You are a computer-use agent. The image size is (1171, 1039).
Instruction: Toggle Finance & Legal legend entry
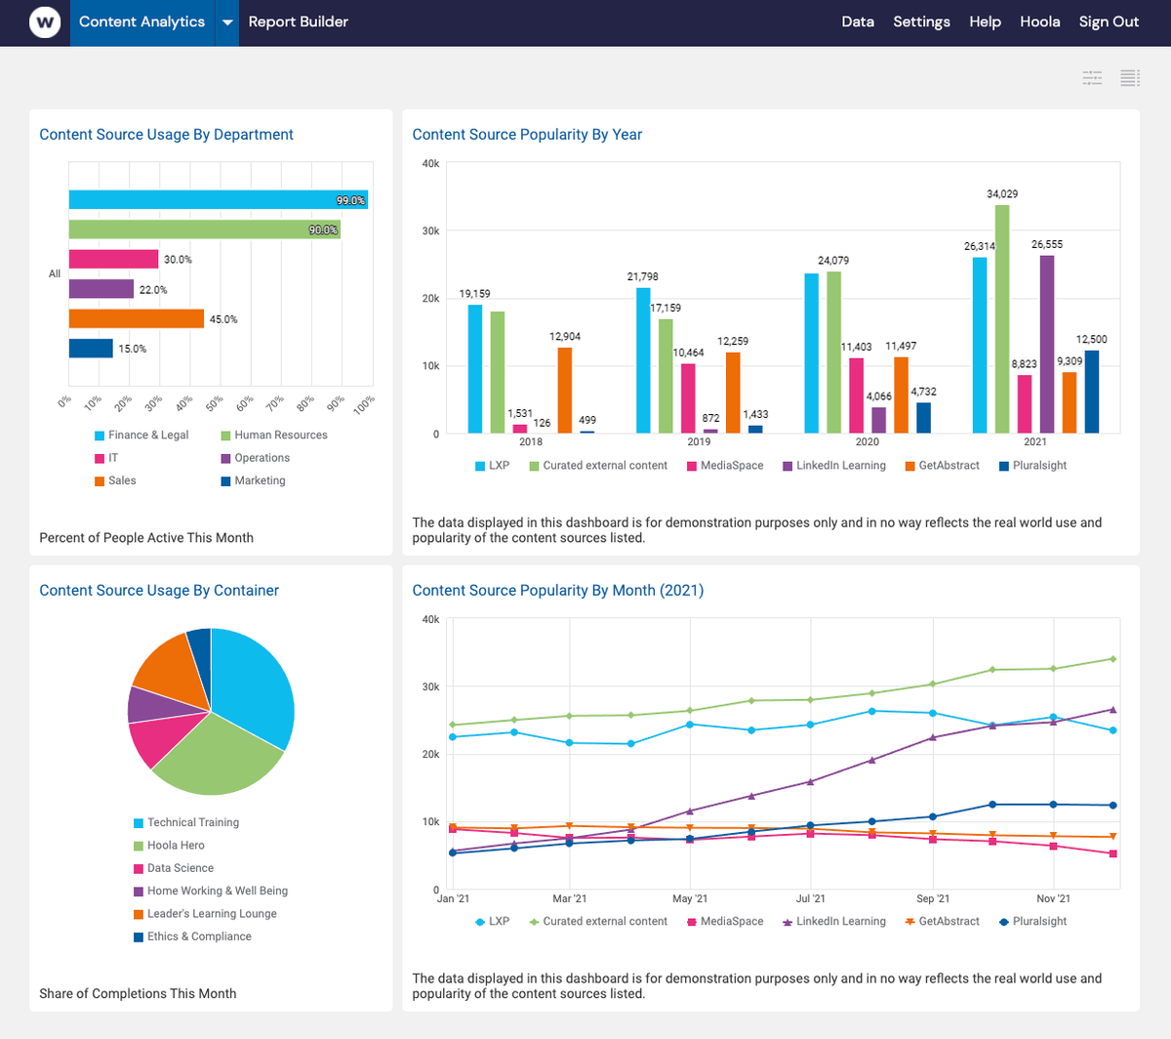pyautogui.click(x=141, y=436)
